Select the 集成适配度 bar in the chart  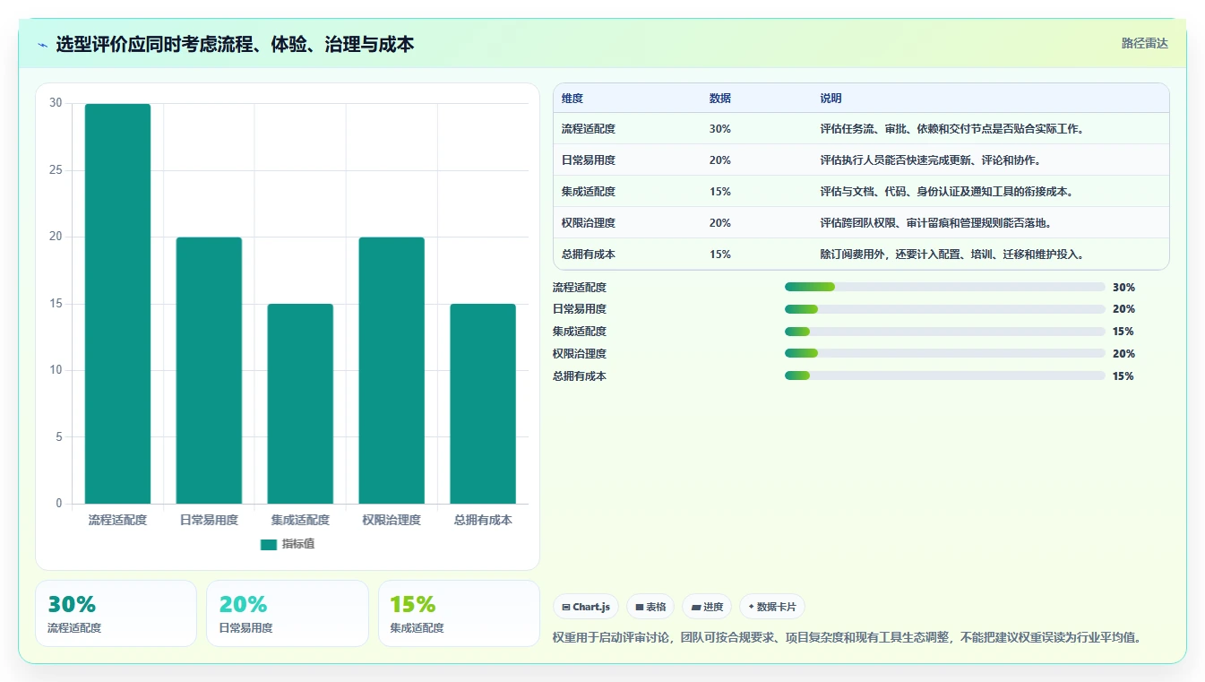(x=300, y=403)
